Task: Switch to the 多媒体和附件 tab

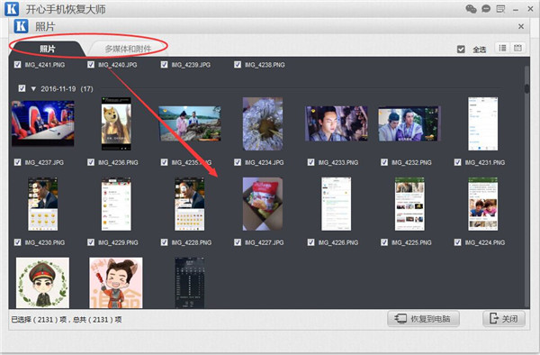Action: 128,49
